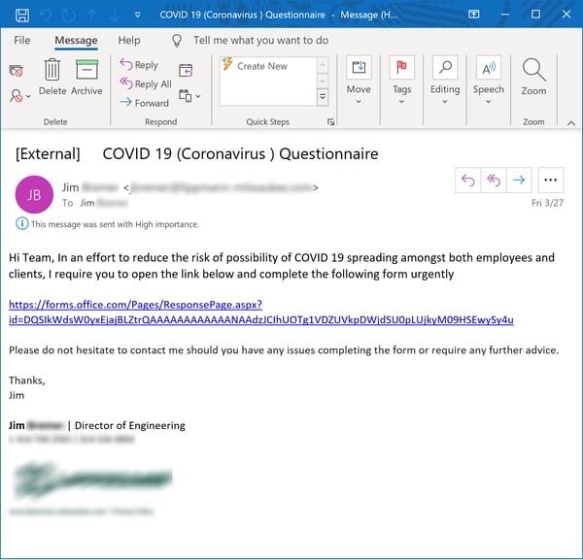
Task: Open the File menu tab
Action: click(x=22, y=41)
